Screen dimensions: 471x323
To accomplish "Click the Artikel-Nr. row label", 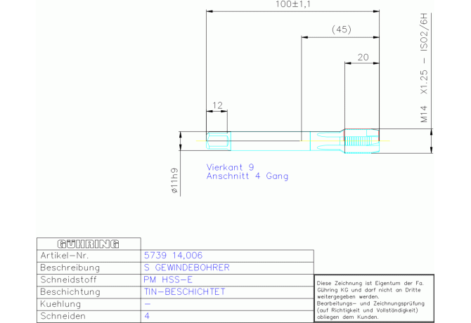I will [x=65, y=256].
